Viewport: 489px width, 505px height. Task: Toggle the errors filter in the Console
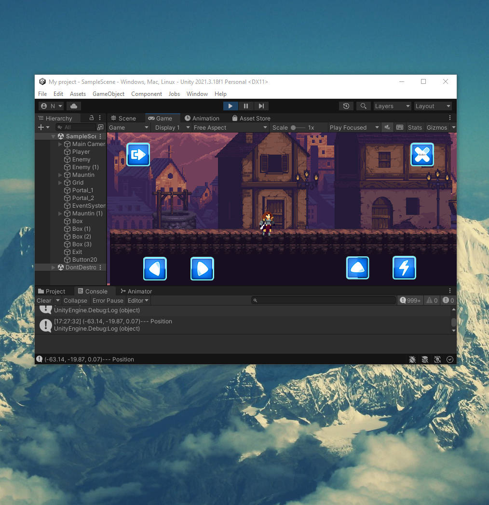[x=448, y=301]
